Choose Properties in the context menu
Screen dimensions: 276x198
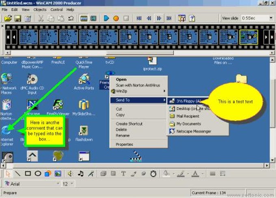[124, 144]
